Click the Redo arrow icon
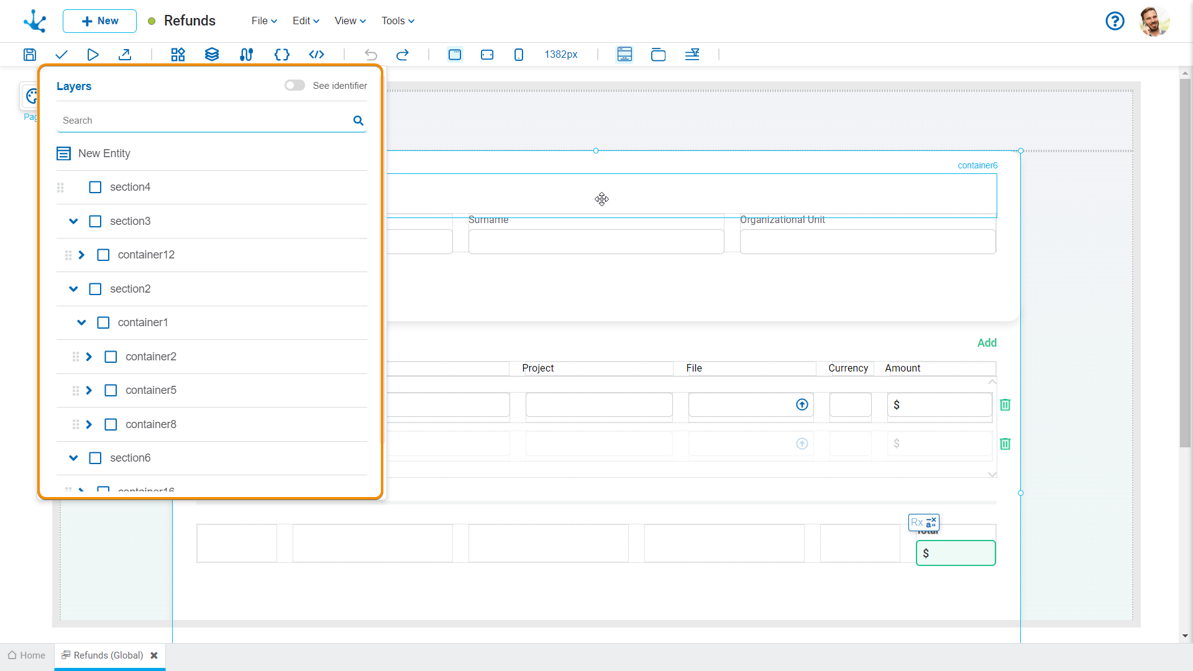 pos(403,55)
